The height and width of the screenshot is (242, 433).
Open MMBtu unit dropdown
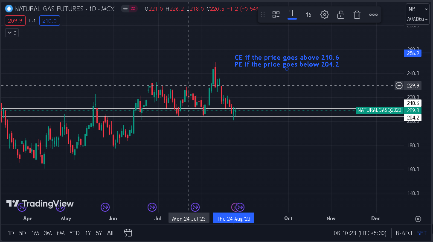[x=417, y=19]
